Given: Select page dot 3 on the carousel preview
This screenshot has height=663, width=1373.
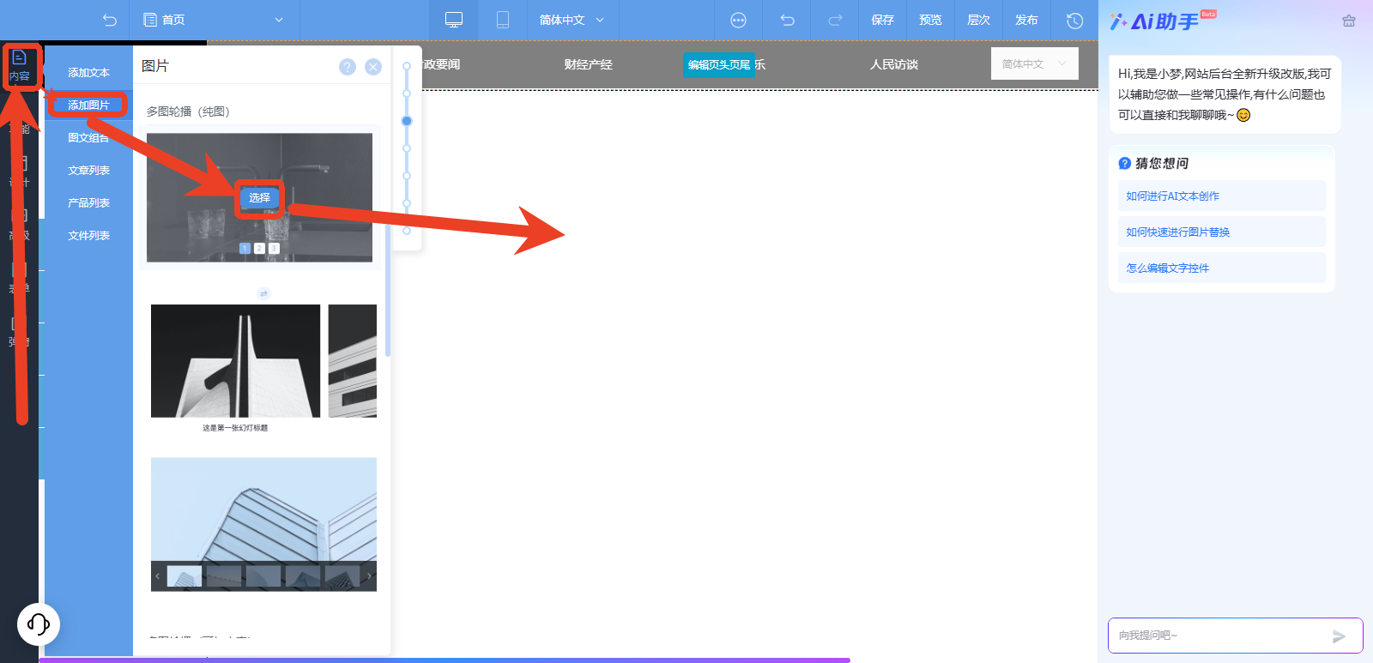Looking at the screenshot, I should click(274, 248).
